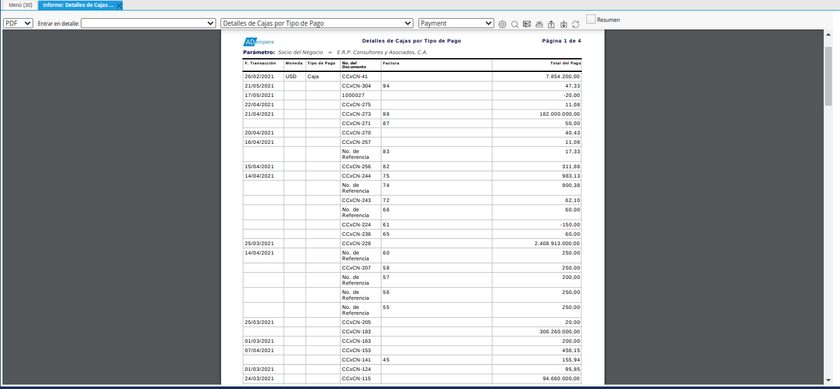Click the ADempiere logo in report
840x389 pixels.
point(258,42)
